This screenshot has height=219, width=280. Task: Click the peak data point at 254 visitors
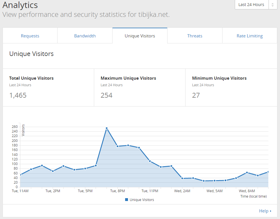pyautogui.click(x=107, y=128)
